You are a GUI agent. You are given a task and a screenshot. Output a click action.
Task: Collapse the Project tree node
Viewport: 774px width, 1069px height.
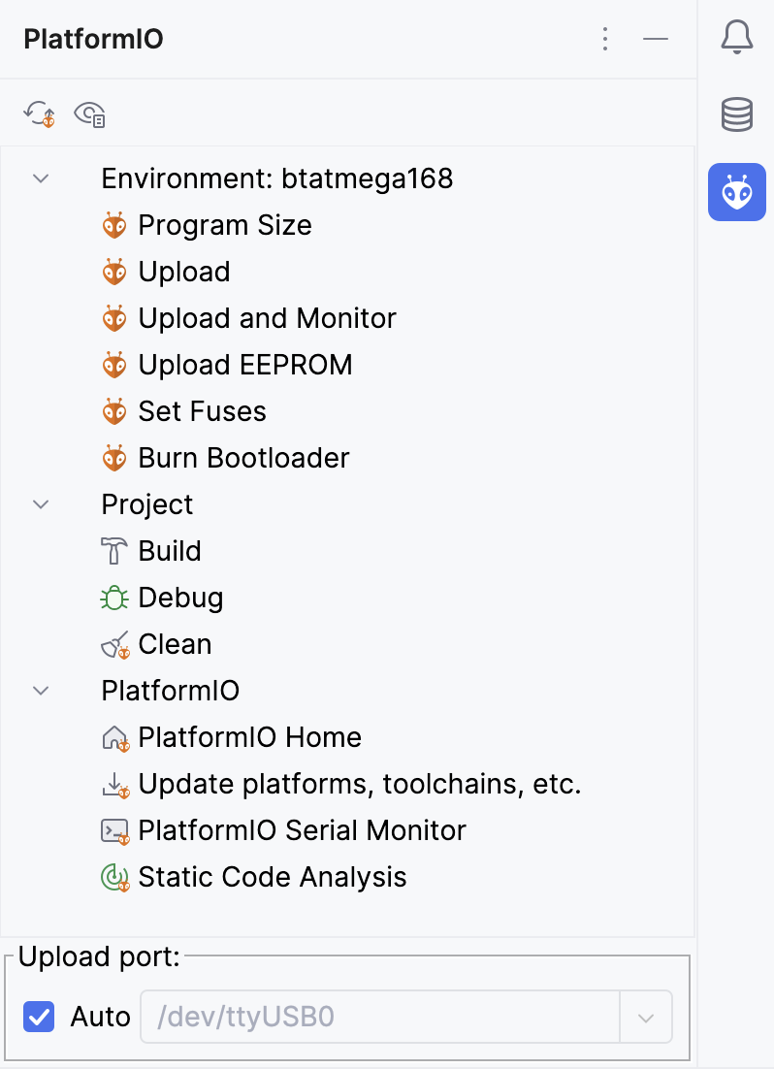[41, 504]
